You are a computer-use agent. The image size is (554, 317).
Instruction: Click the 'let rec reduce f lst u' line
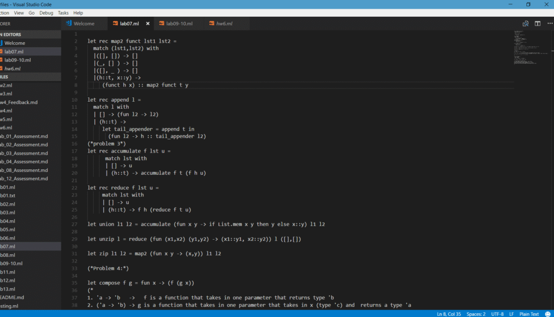coord(123,188)
